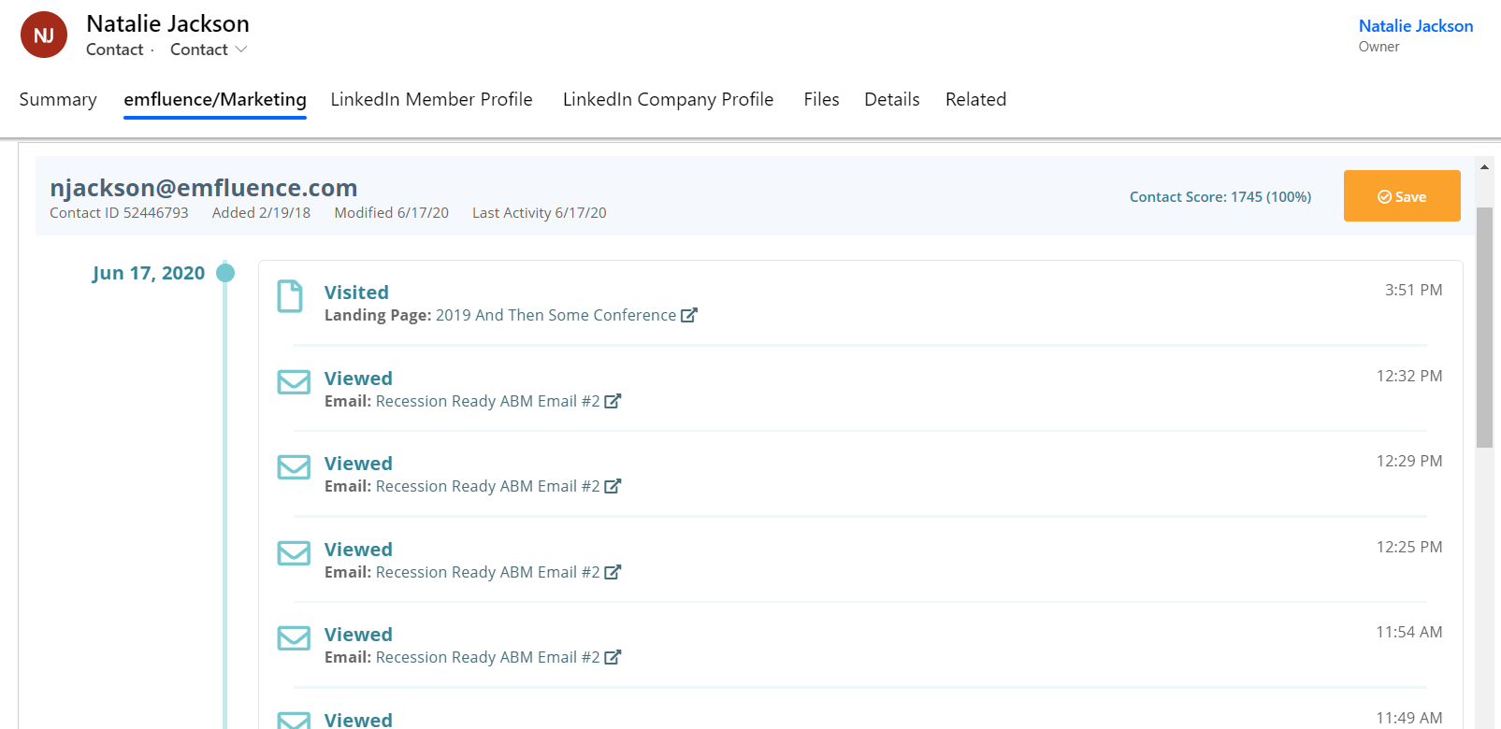Click envelope icon for 12:32 PM Viewed entry
Image resolution: width=1501 pixels, height=729 pixels.
294,382
